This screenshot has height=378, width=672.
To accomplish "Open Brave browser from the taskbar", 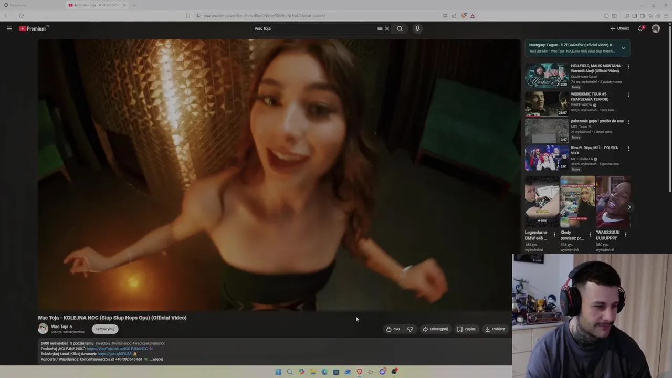I will (359, 372).
